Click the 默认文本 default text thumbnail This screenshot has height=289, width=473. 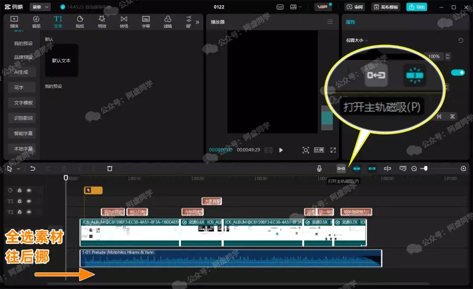point(61,60)
